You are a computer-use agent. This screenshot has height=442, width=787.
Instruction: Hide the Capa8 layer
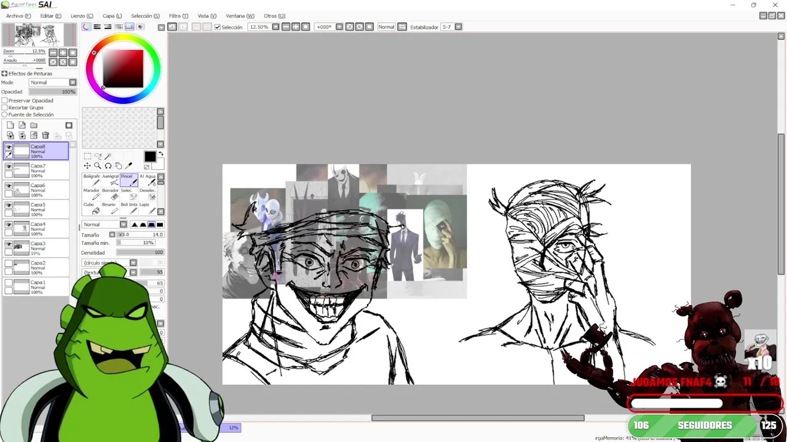(9, 147)
